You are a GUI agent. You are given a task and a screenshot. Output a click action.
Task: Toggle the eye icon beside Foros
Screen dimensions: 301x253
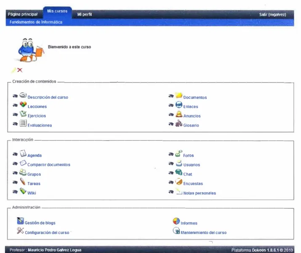(171, 154)
